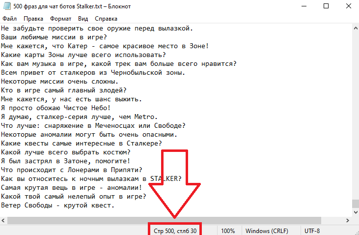This screenshot has height=235, width=359.
Task: Maximize the Блокнот window
Action: [x=326, y=6]
